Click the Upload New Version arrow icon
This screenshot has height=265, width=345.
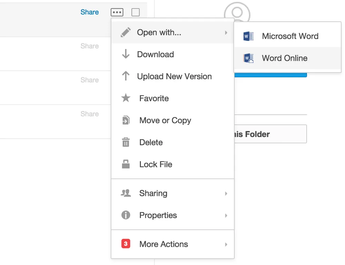pos(126,76)
